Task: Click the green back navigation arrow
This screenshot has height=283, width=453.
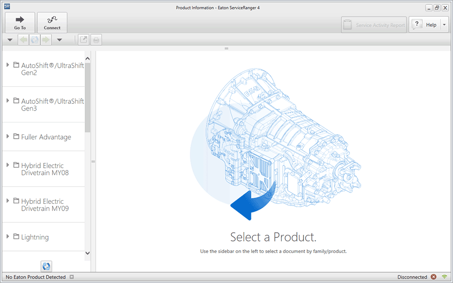Action: click(23, 40)
